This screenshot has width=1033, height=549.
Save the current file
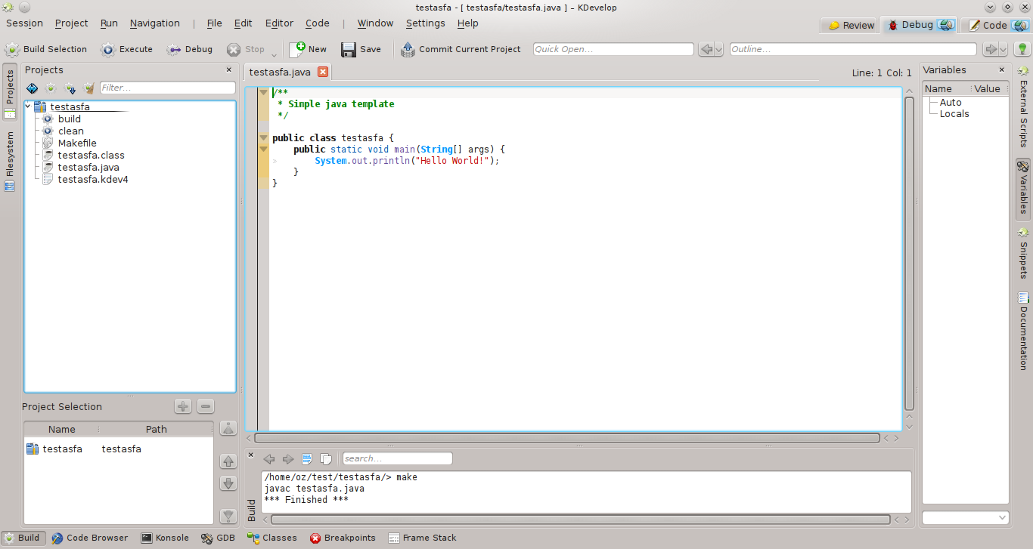tap(361, 49)
